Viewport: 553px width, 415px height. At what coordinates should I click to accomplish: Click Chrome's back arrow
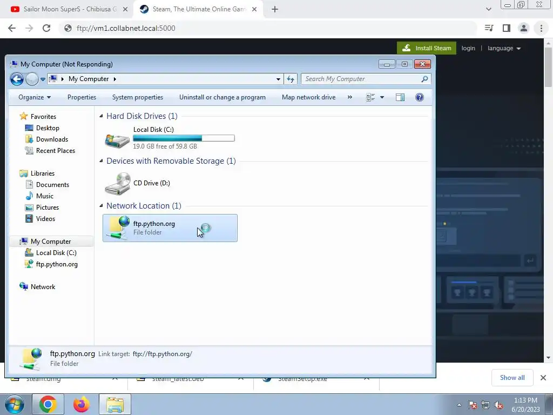[x=12, y=28]
